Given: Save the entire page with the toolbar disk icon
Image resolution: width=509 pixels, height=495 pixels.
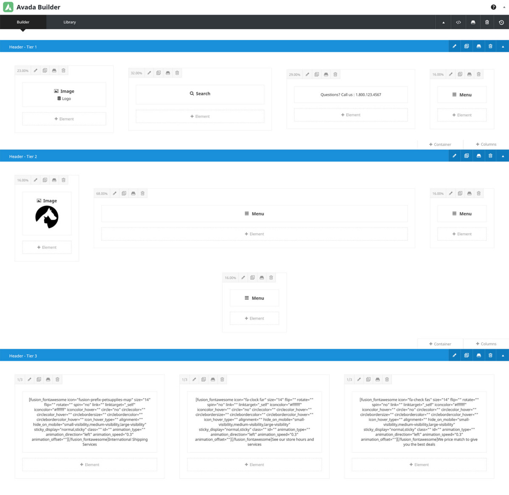Looking at the screenshot, I should click(473, 22).
